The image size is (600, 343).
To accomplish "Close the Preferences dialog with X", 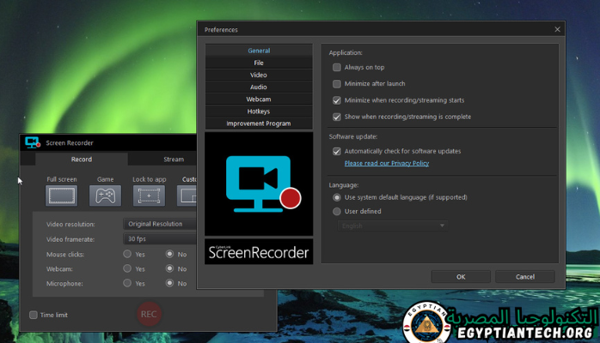I will click(557, 29).
